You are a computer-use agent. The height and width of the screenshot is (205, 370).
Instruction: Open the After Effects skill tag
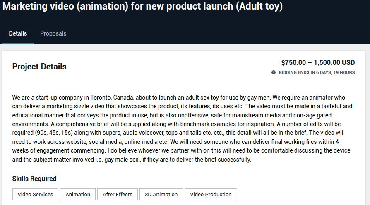pos(118,194)
